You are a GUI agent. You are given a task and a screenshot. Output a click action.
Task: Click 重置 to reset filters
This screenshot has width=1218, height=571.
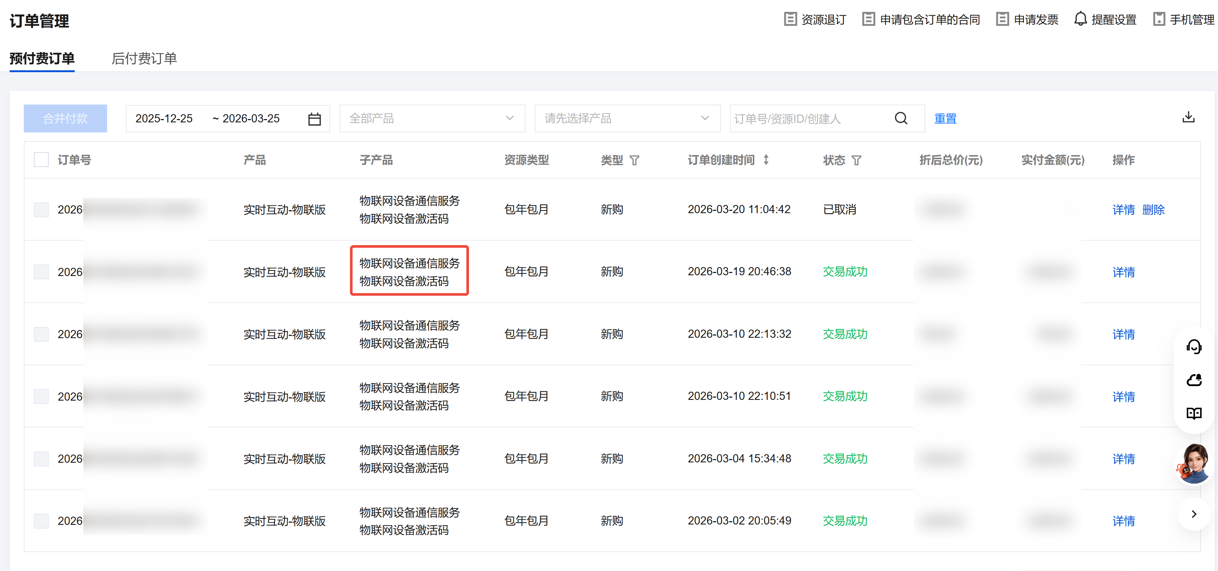click(945, 119)
